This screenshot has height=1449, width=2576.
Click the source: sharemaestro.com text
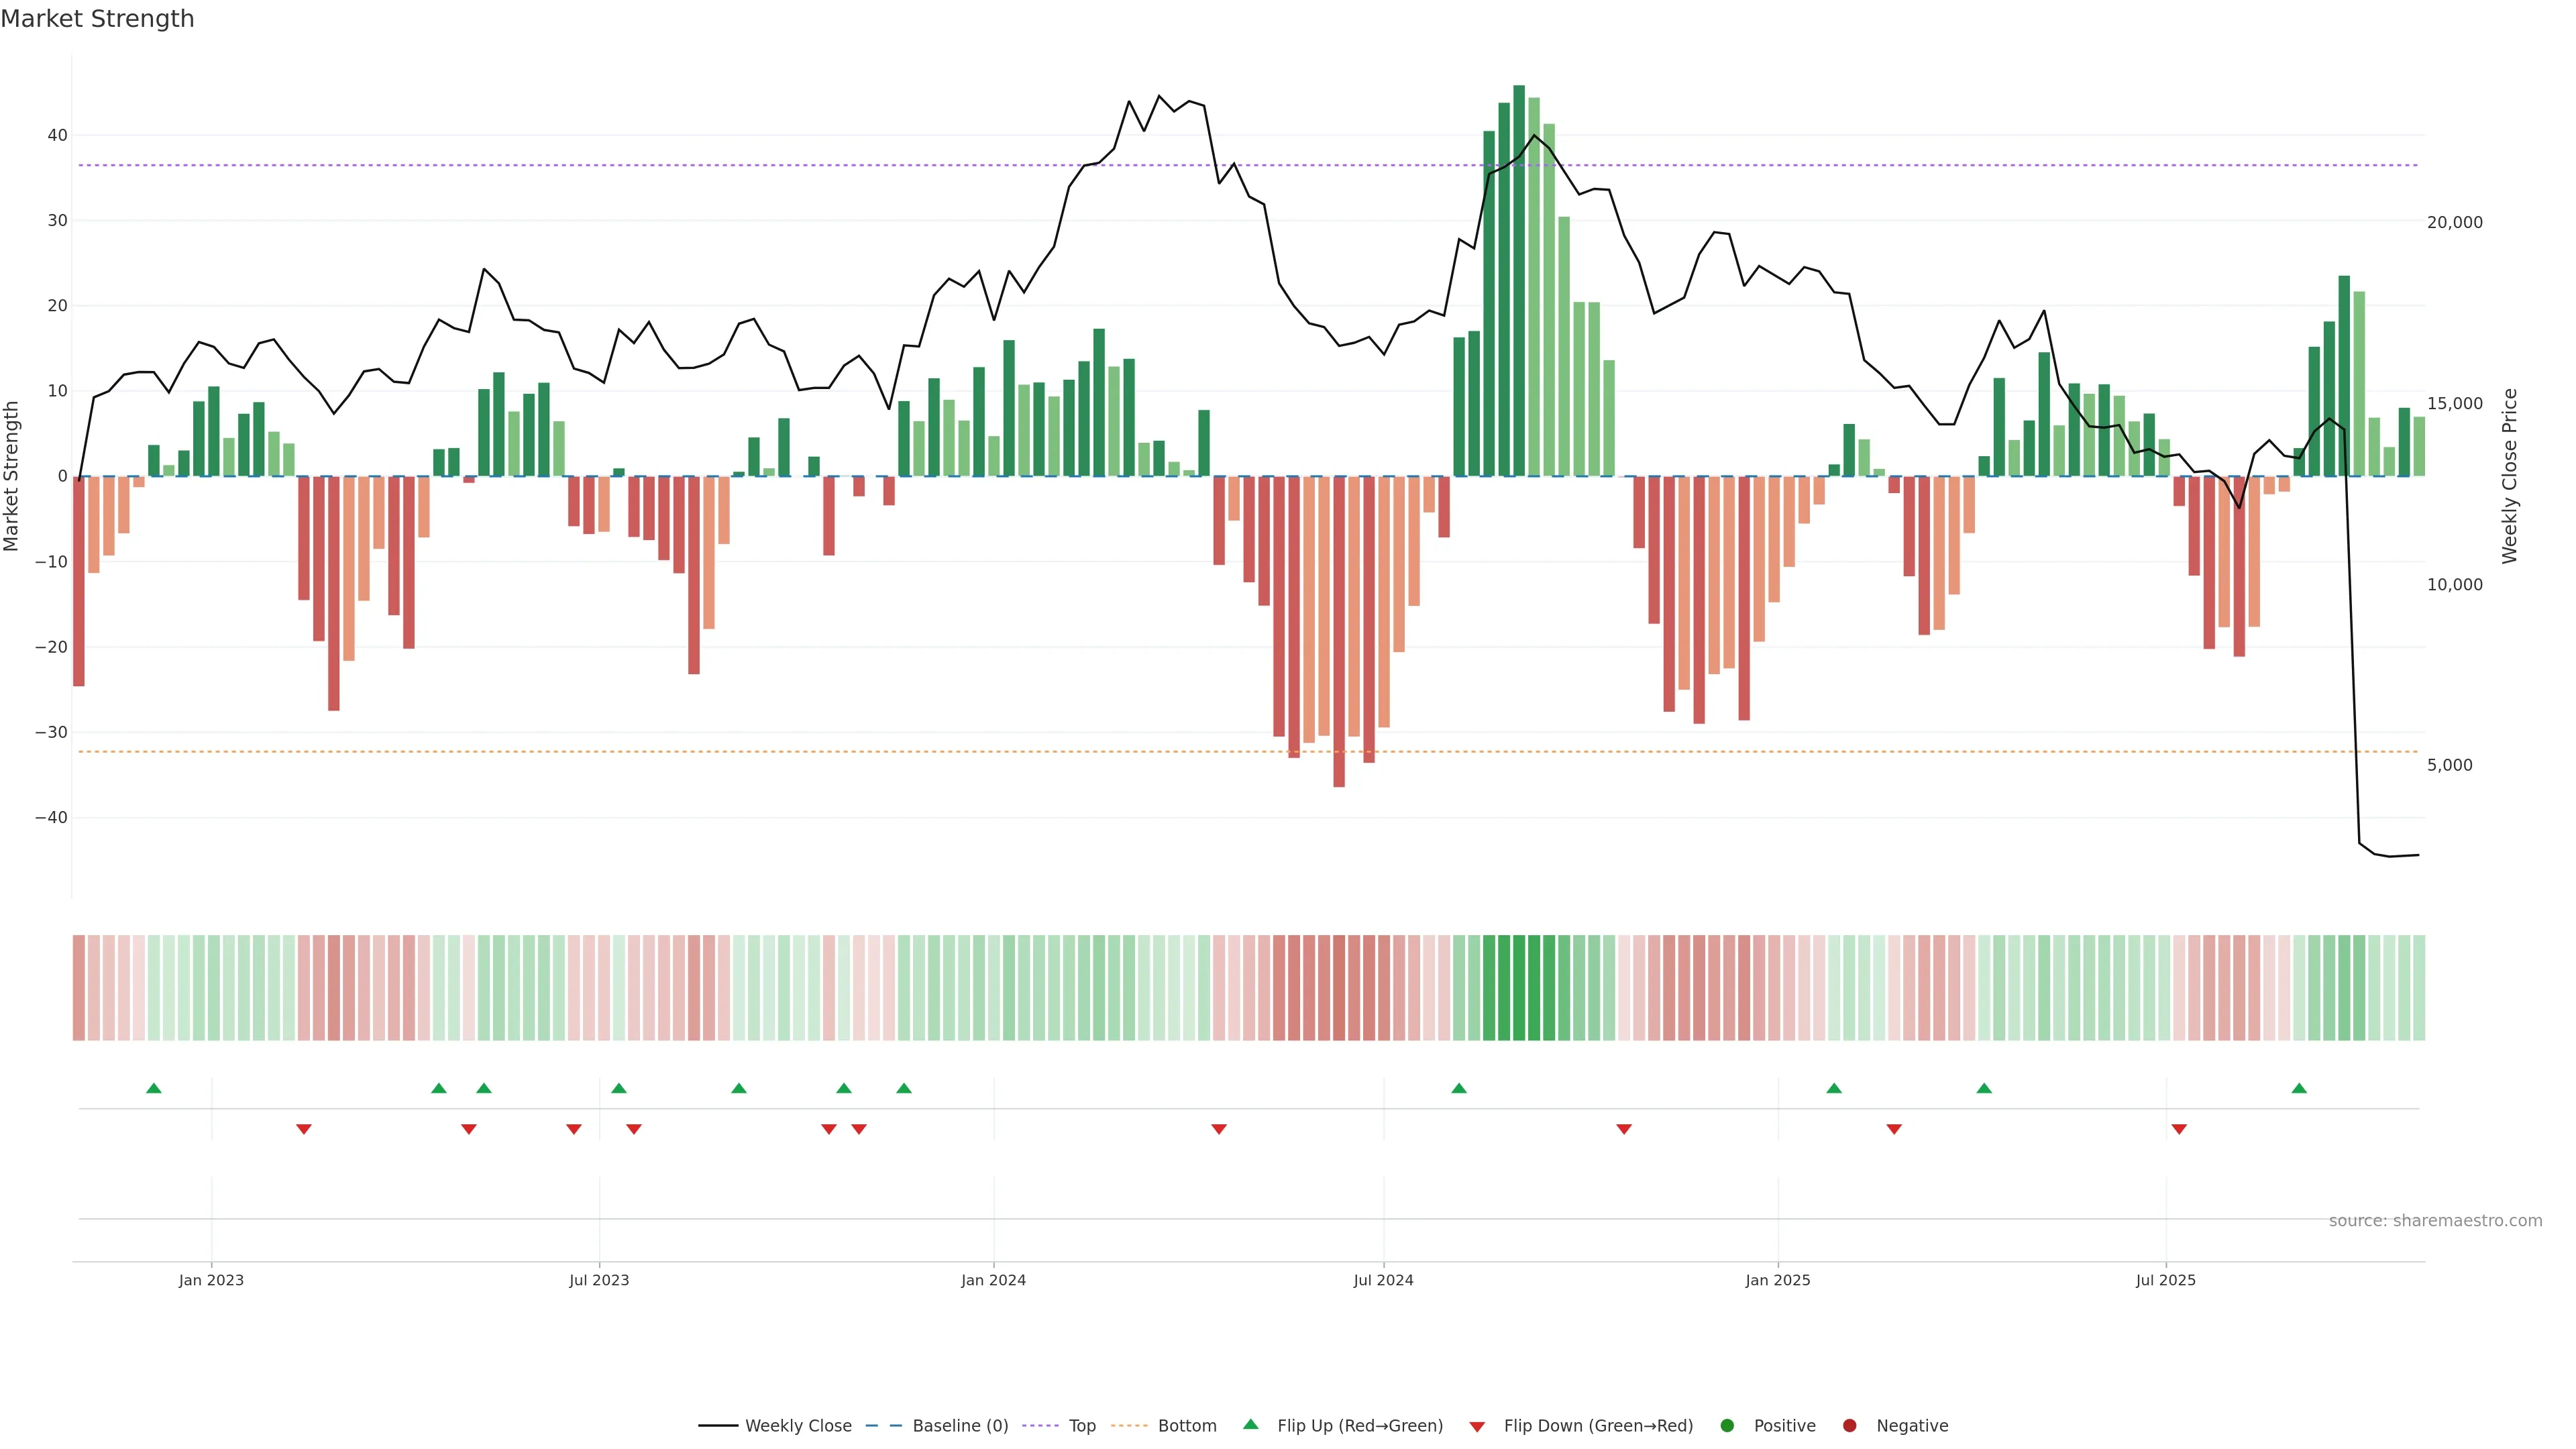[x=2435, y=1221]
